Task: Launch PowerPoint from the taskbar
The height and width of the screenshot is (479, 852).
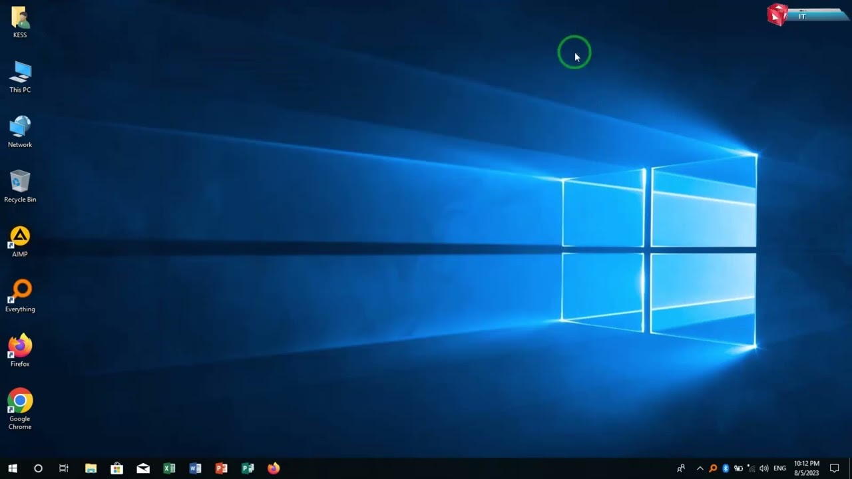Action: click(222, 468)
